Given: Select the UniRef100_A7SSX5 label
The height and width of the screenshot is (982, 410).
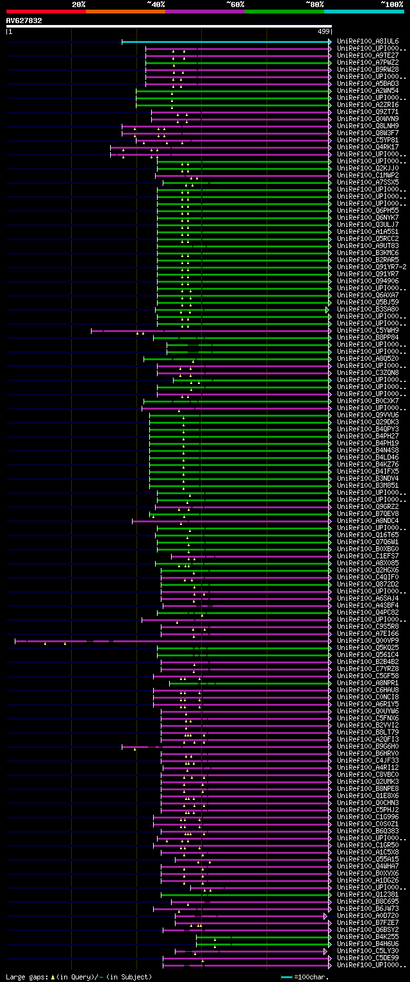Looking at the screenshot, I should [368, 183].
